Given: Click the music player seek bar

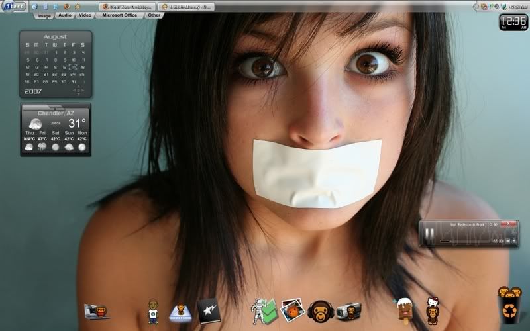Looking at the screenshot, I should click(466, 241).
